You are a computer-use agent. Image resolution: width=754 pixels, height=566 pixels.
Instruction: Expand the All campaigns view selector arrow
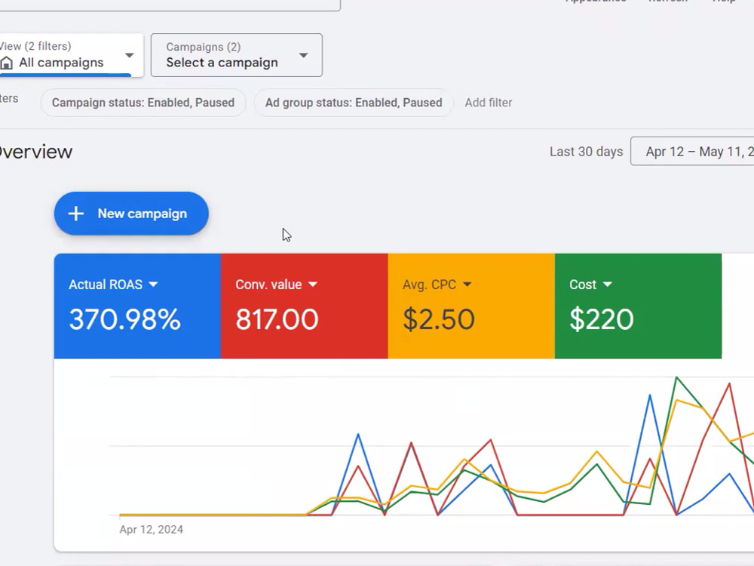tap(130, 55)
